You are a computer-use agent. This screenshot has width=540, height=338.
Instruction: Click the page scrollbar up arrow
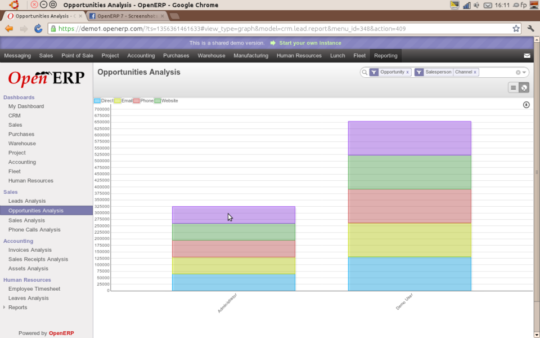pyautogui.click(x=537, y=39)
